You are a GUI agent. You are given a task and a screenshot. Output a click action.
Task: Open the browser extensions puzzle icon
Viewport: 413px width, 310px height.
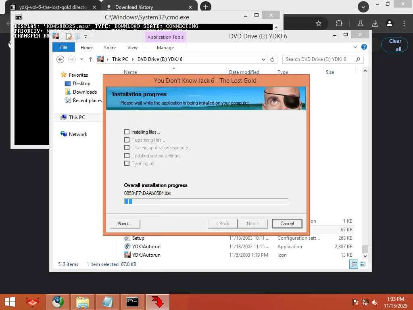(339, 23)
